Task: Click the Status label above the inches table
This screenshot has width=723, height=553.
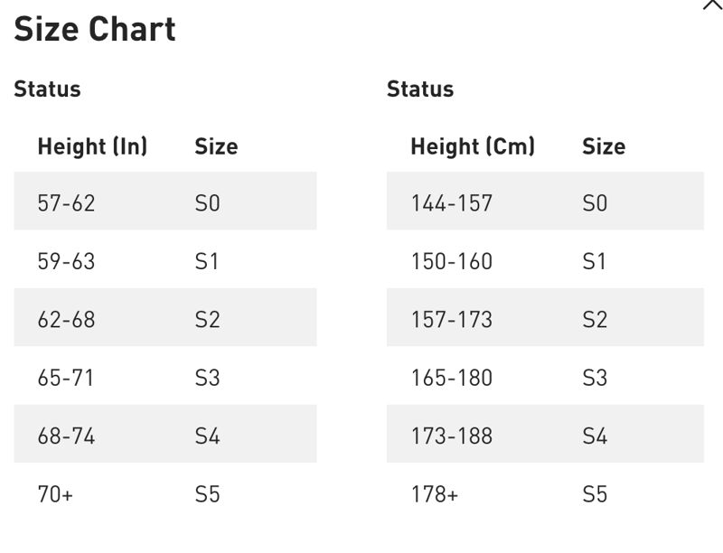Action: coord(47,89)
